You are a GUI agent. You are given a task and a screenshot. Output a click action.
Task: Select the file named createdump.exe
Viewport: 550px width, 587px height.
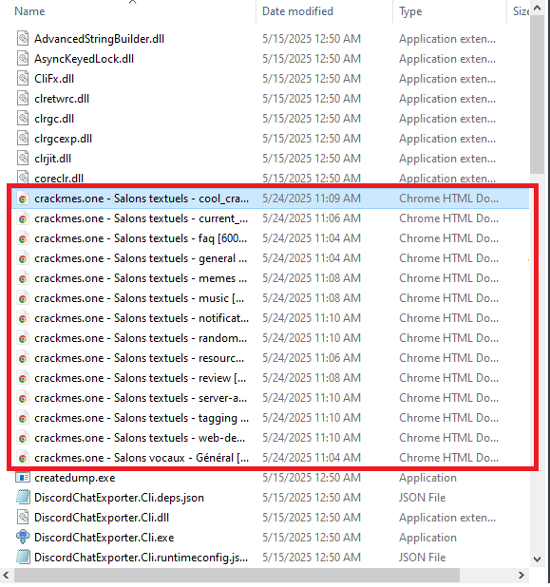[75, 478]
